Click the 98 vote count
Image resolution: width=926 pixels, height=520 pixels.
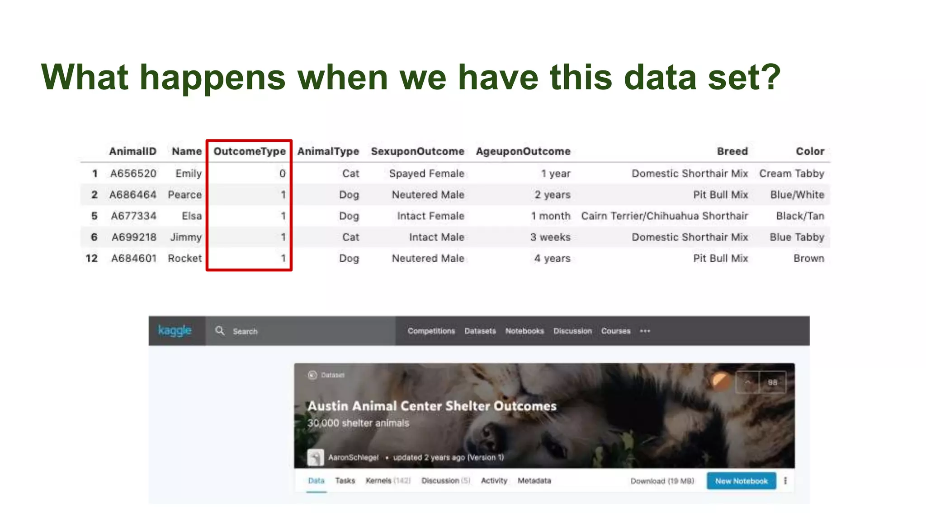click(x=772, y=382)
